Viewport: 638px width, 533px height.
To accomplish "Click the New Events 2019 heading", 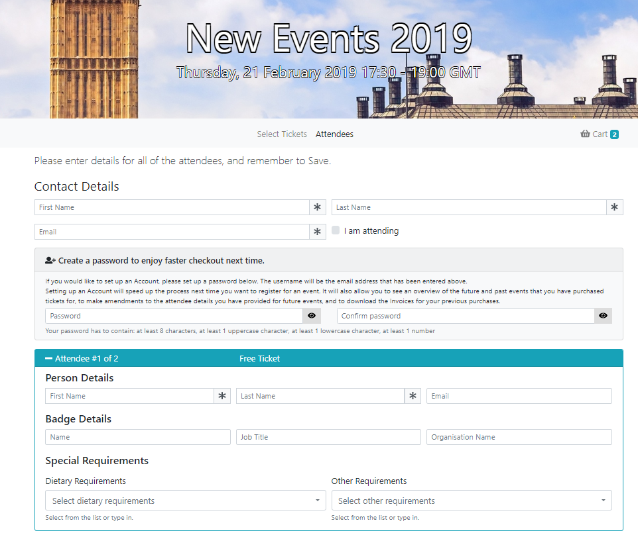I will coord(329,38).
